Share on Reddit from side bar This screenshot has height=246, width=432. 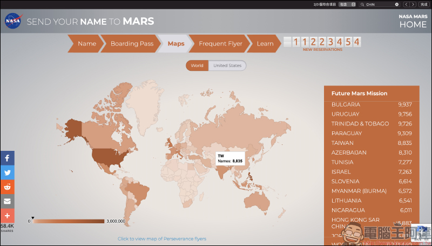[x=7, y=187]
